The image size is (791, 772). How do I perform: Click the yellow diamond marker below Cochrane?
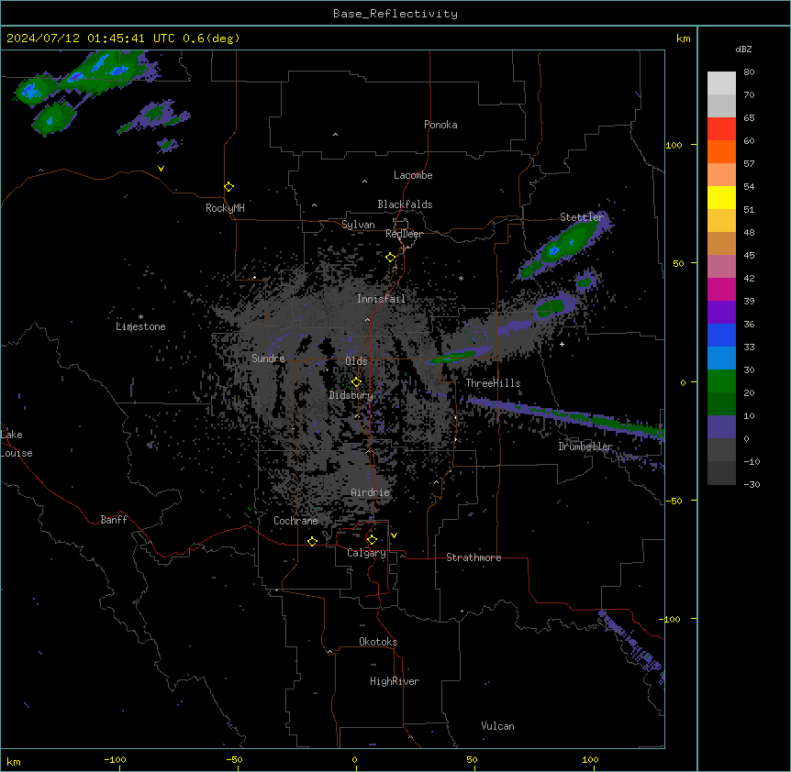pyautogui.click(x=312, y=541)
